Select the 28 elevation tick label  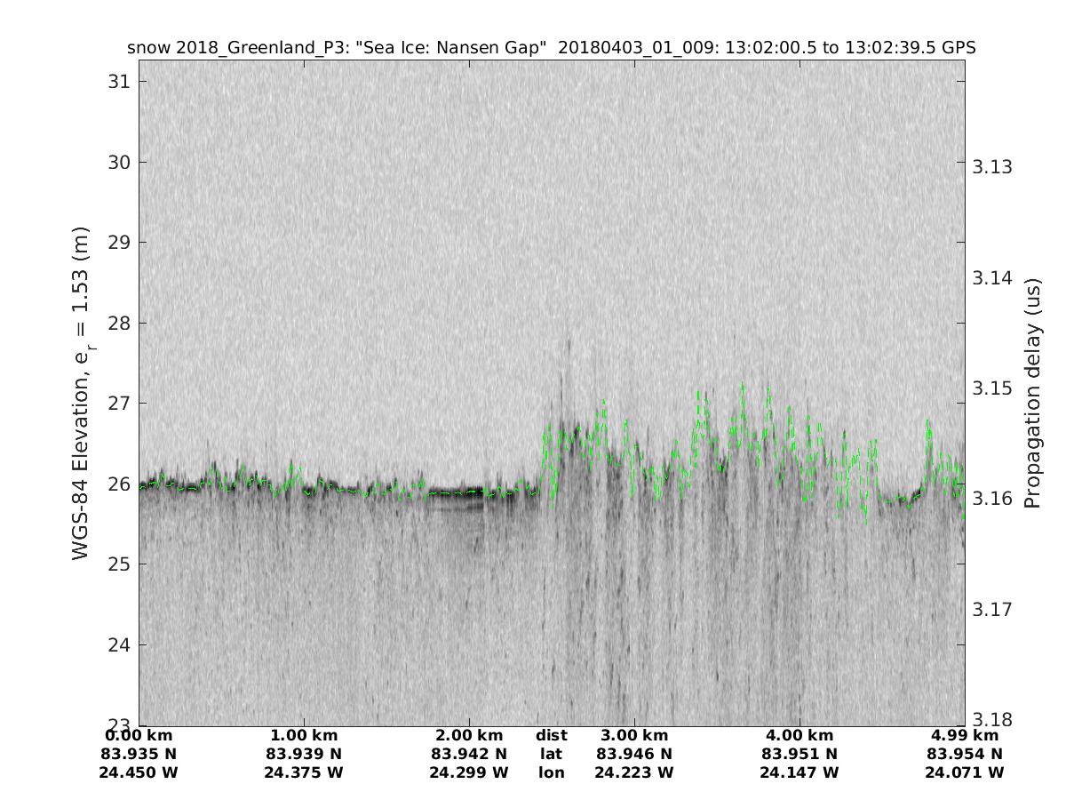[117, 323]
